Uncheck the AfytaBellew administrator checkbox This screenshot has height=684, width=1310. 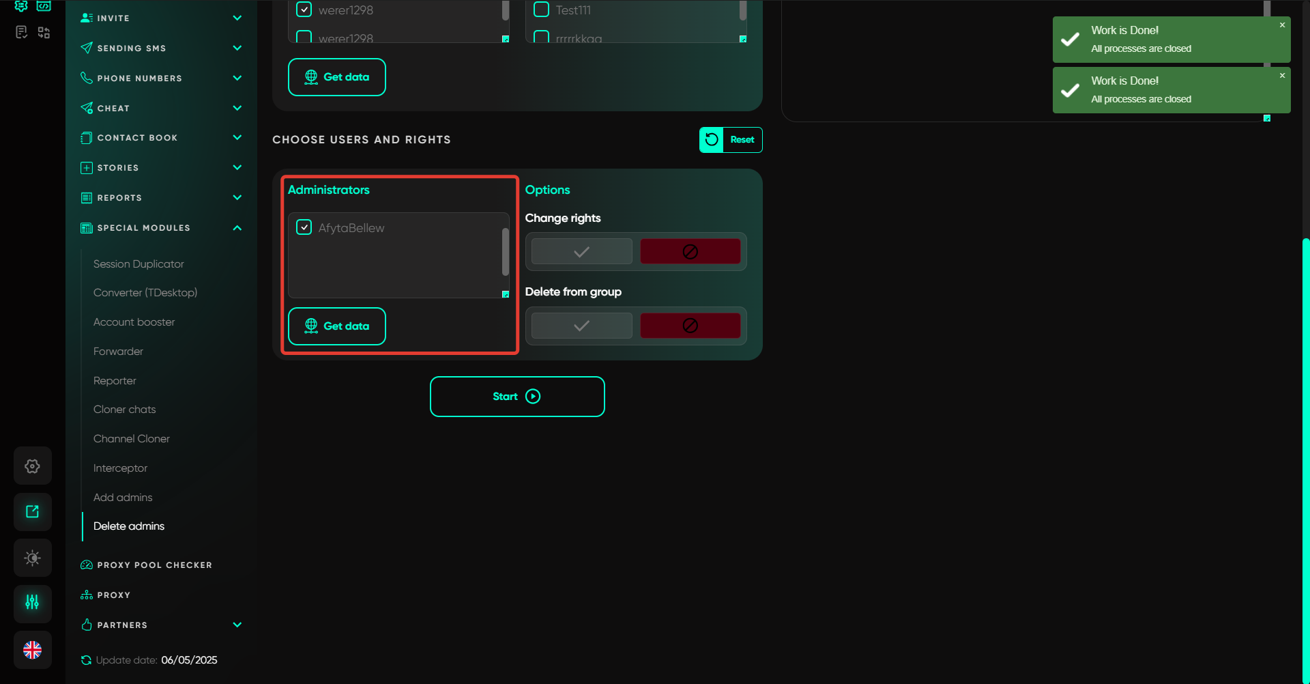(304, 227)
